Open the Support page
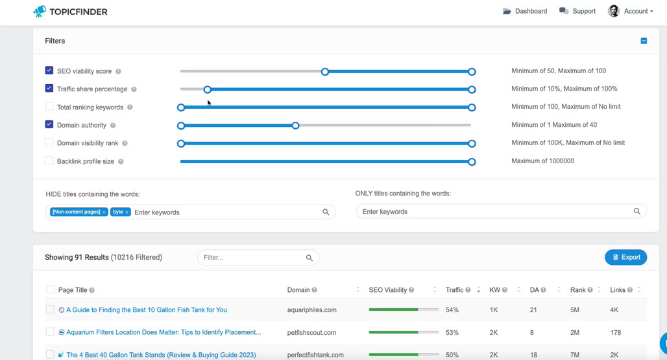 [x=577, y=11]
